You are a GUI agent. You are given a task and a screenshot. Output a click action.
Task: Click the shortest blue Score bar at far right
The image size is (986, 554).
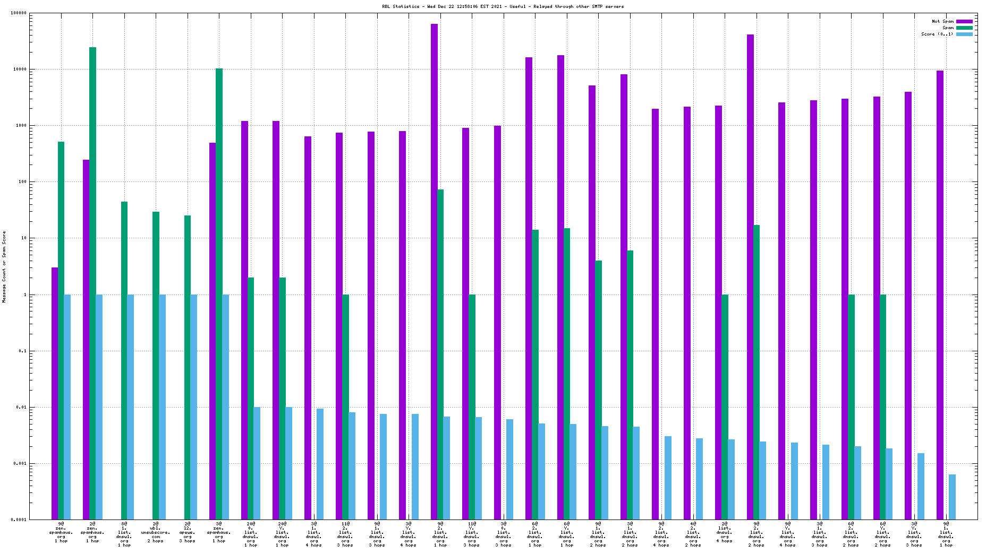pos(952,497)
